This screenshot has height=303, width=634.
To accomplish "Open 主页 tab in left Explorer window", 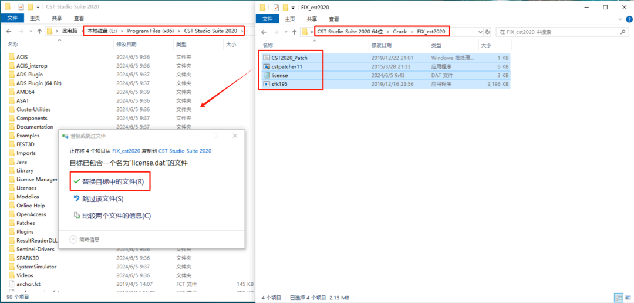I will [x=35, y=18].
